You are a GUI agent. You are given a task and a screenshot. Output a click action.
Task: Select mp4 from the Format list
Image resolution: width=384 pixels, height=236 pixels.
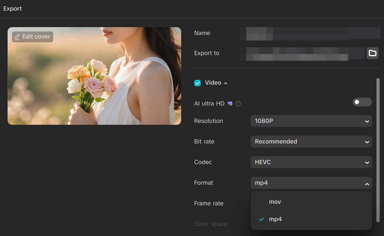pos(276,219)
